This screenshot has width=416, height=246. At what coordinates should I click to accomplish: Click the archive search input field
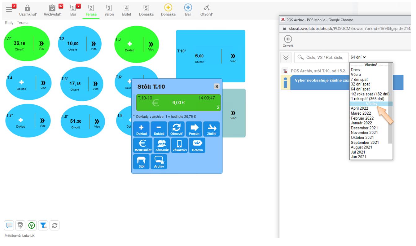pos(324,57)
